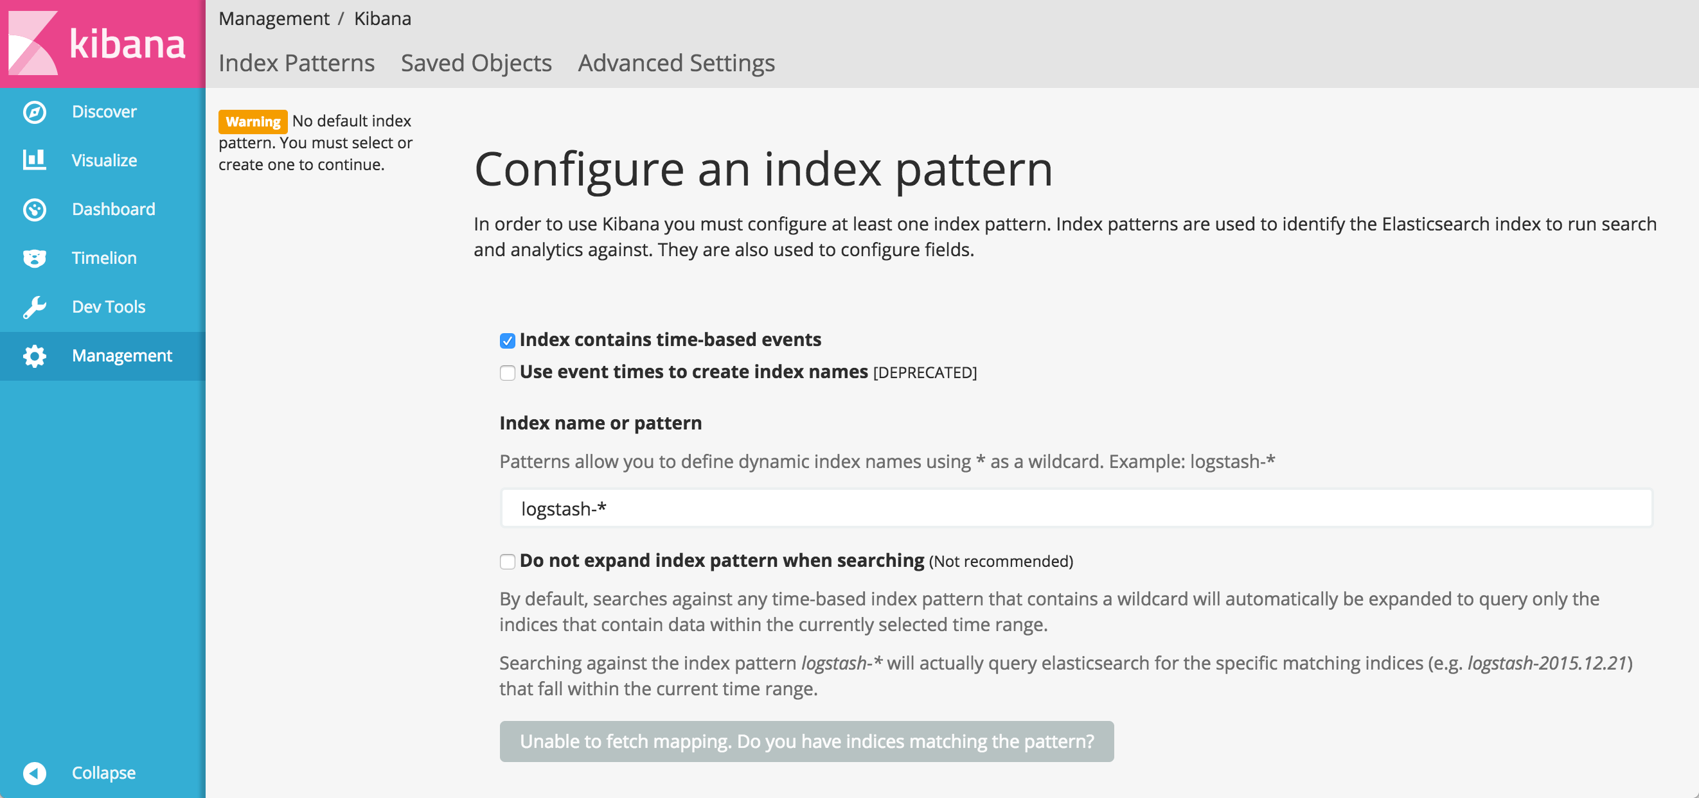1699x798 pixels.
Task: Click the Unable to fetch mapping button
Action: (x=806, y=742)
